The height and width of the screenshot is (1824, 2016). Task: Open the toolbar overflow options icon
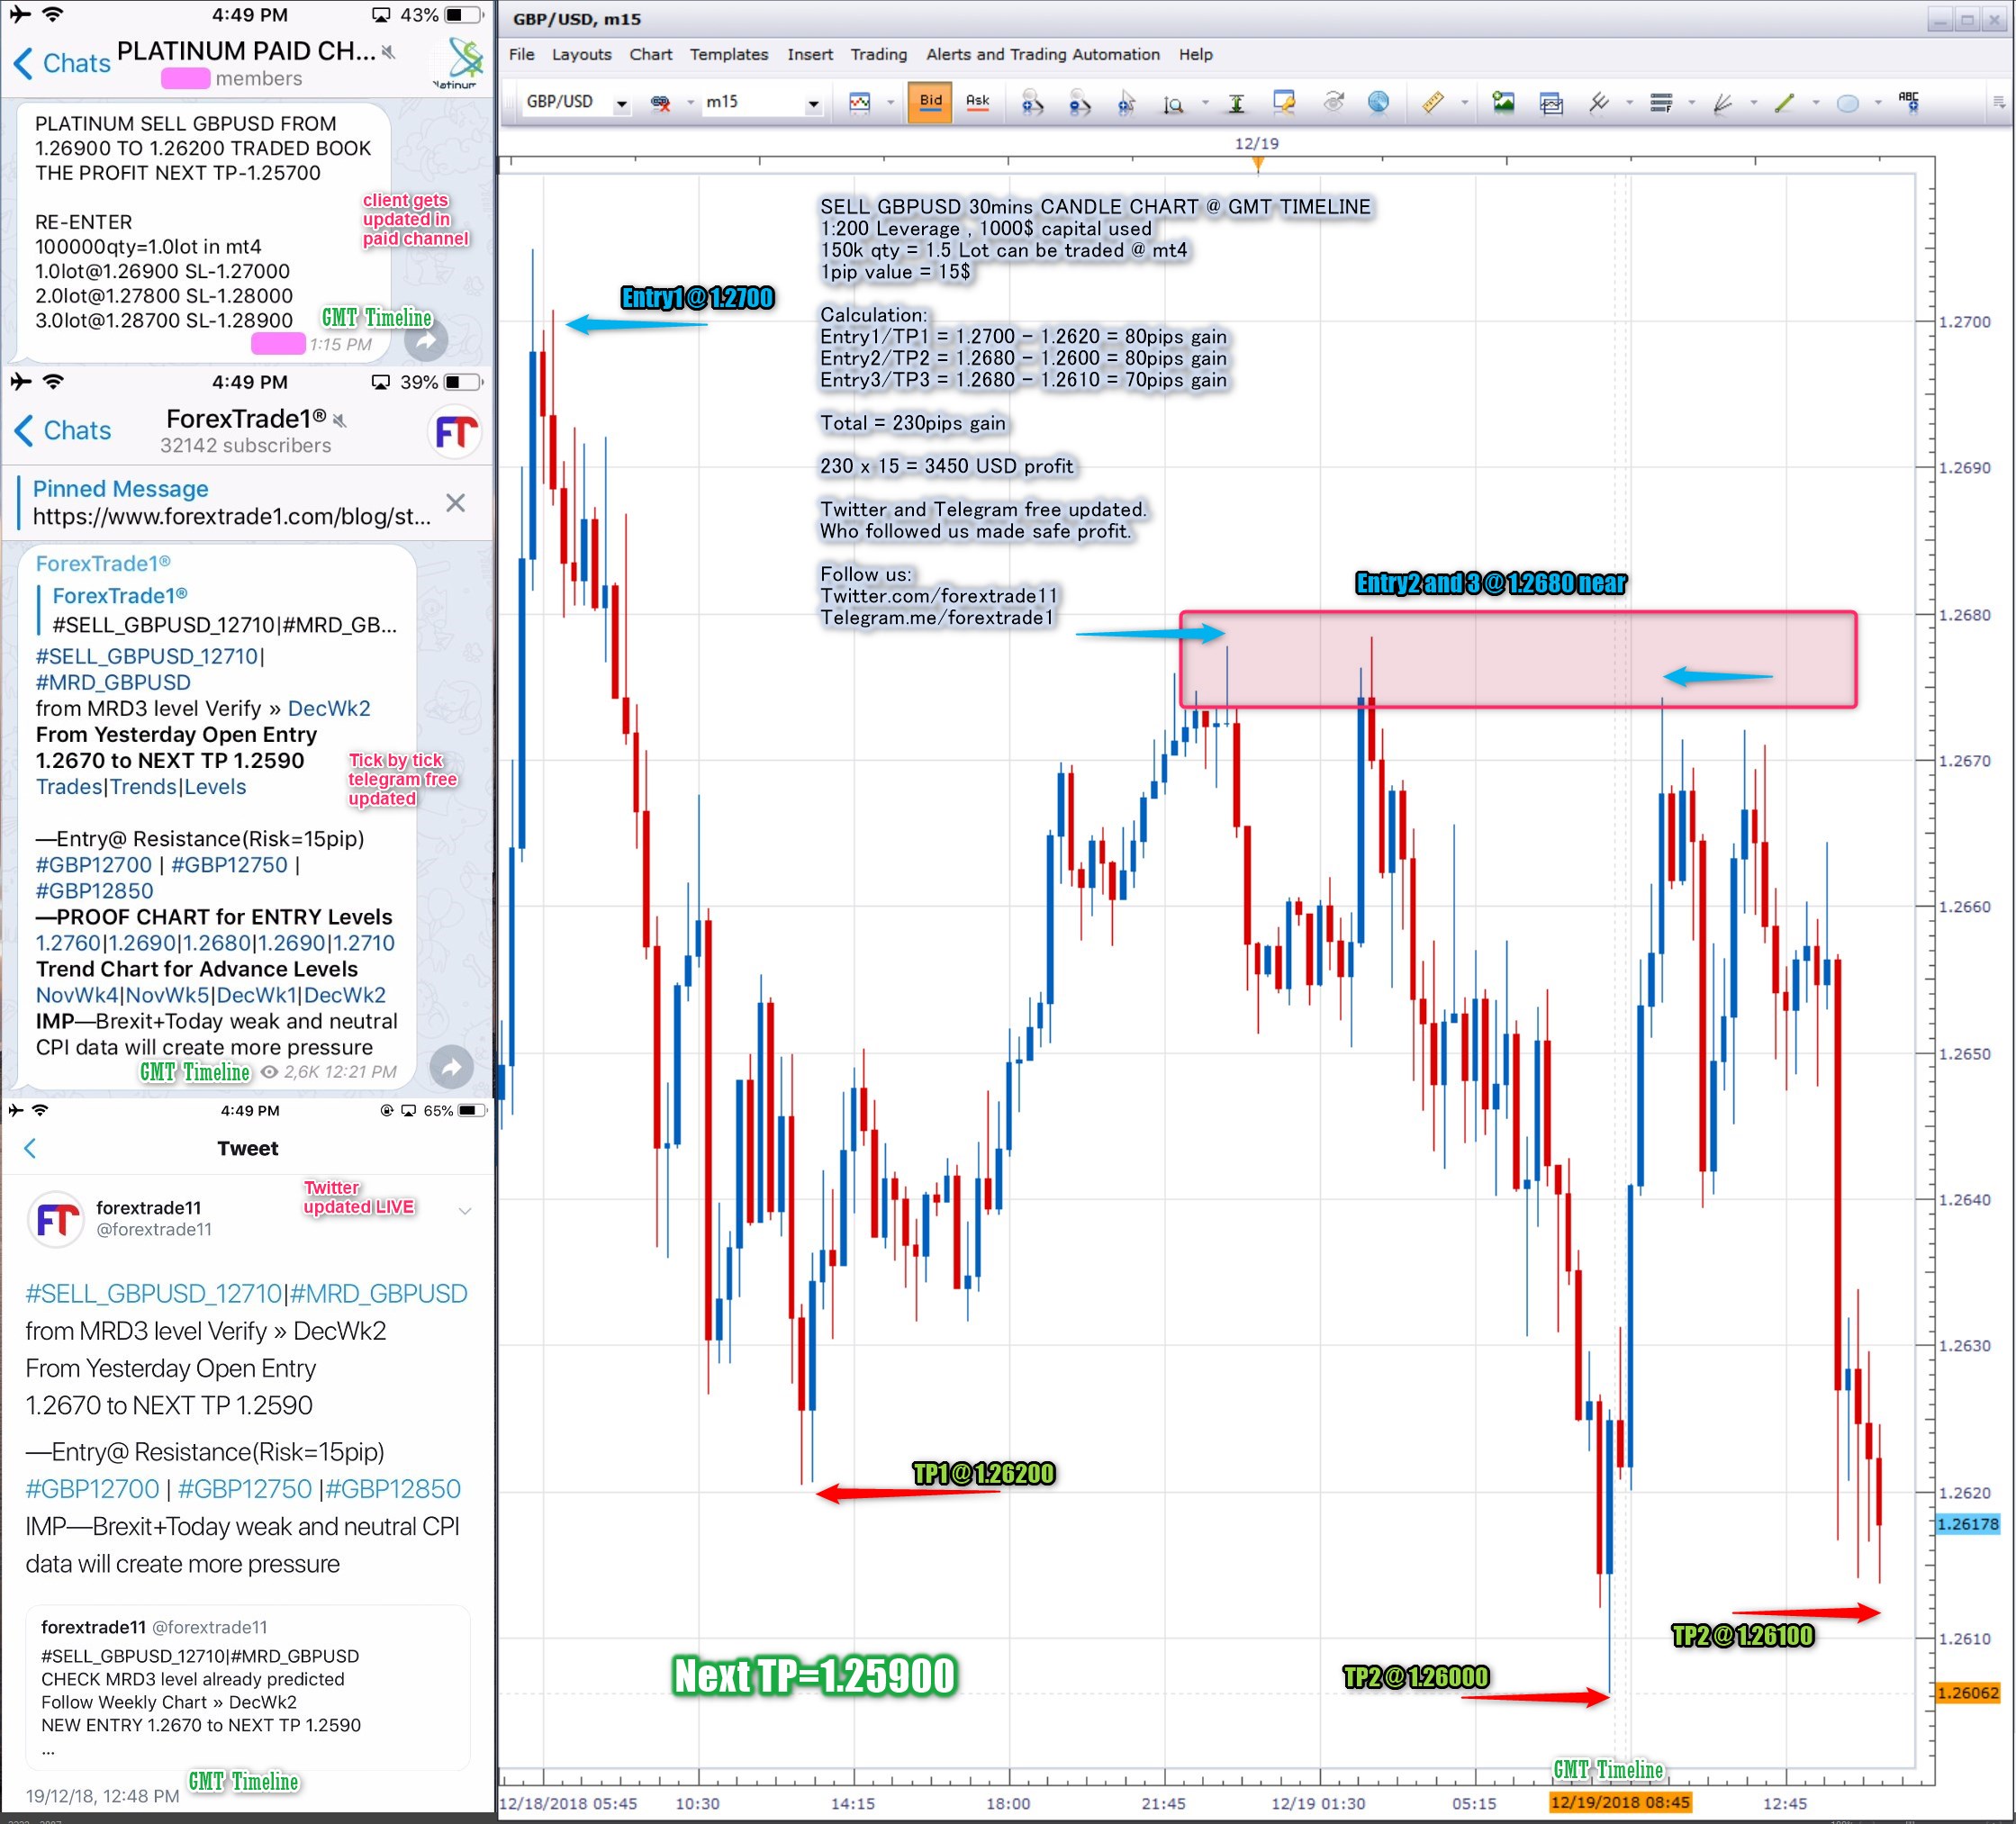pyautogui.click(x=1998, y=102)
